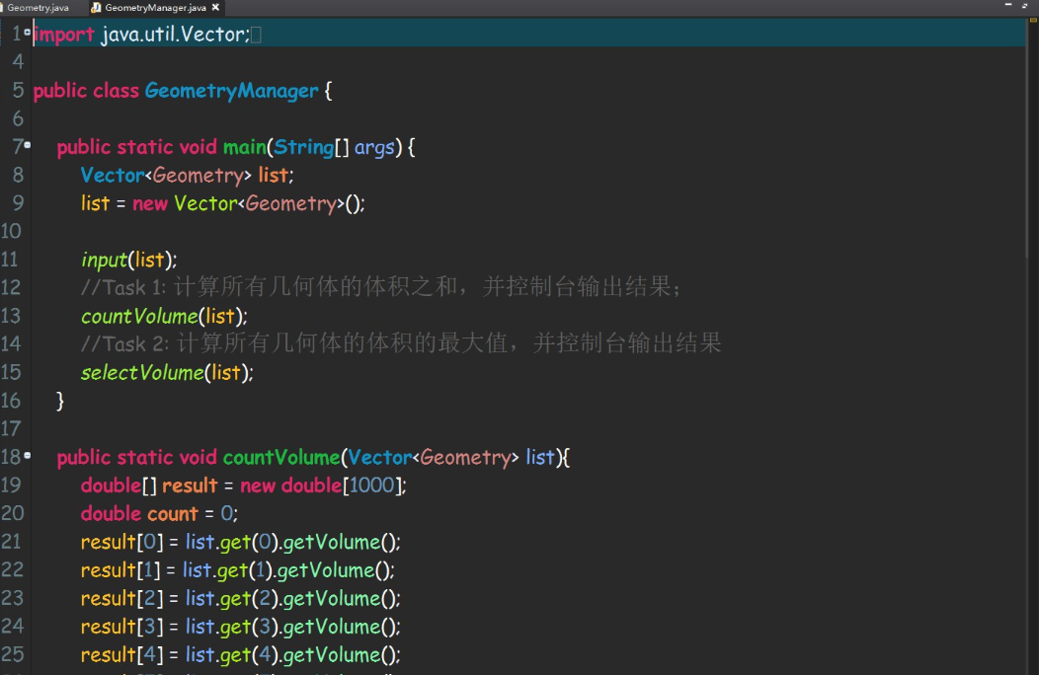Image resolution: width=1039 pixels, height=675 pixels.
Task: Click line number 13 in the gutter
Action: point(12,316)
